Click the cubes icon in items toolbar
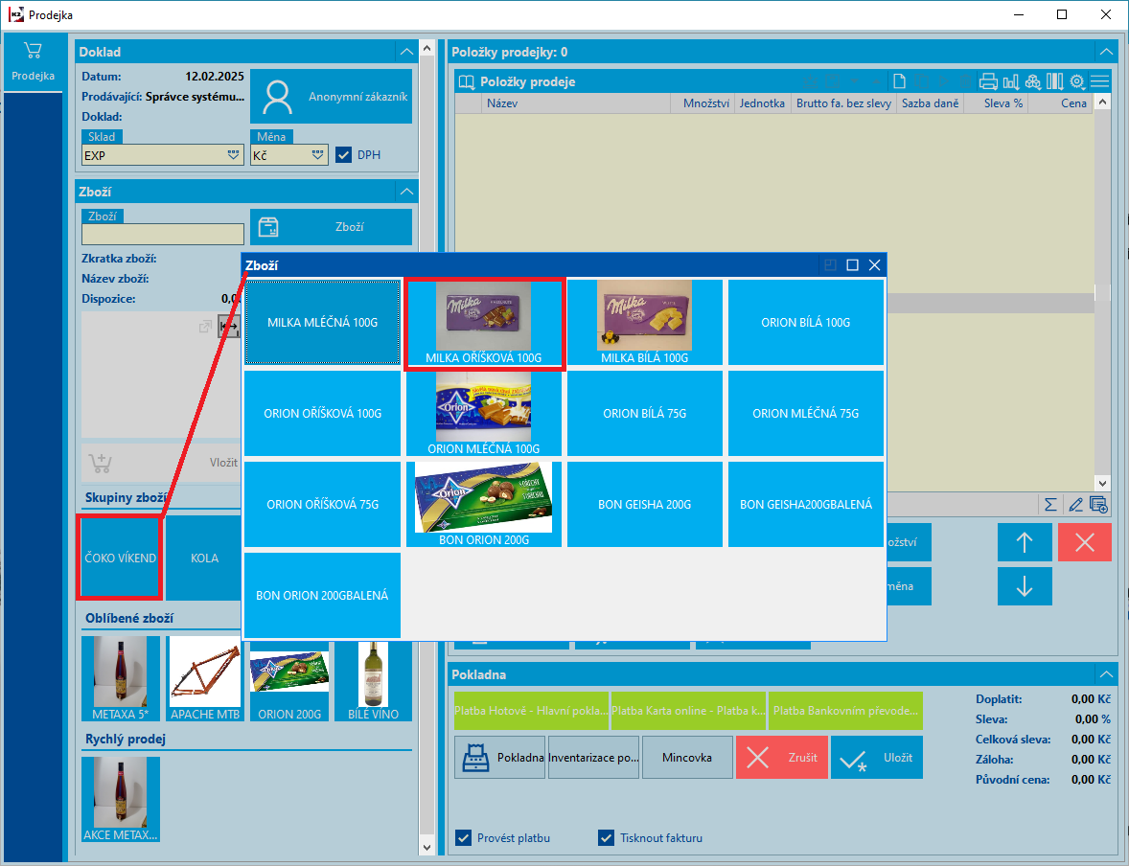 point(1033,81)
